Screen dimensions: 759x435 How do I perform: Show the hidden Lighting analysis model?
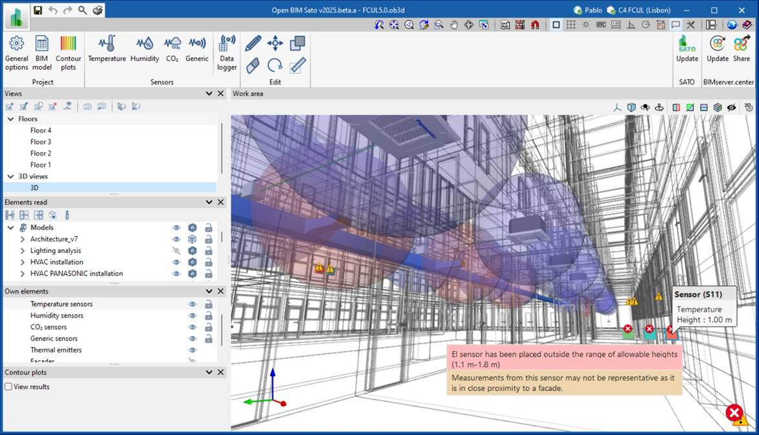pos(176,250)
